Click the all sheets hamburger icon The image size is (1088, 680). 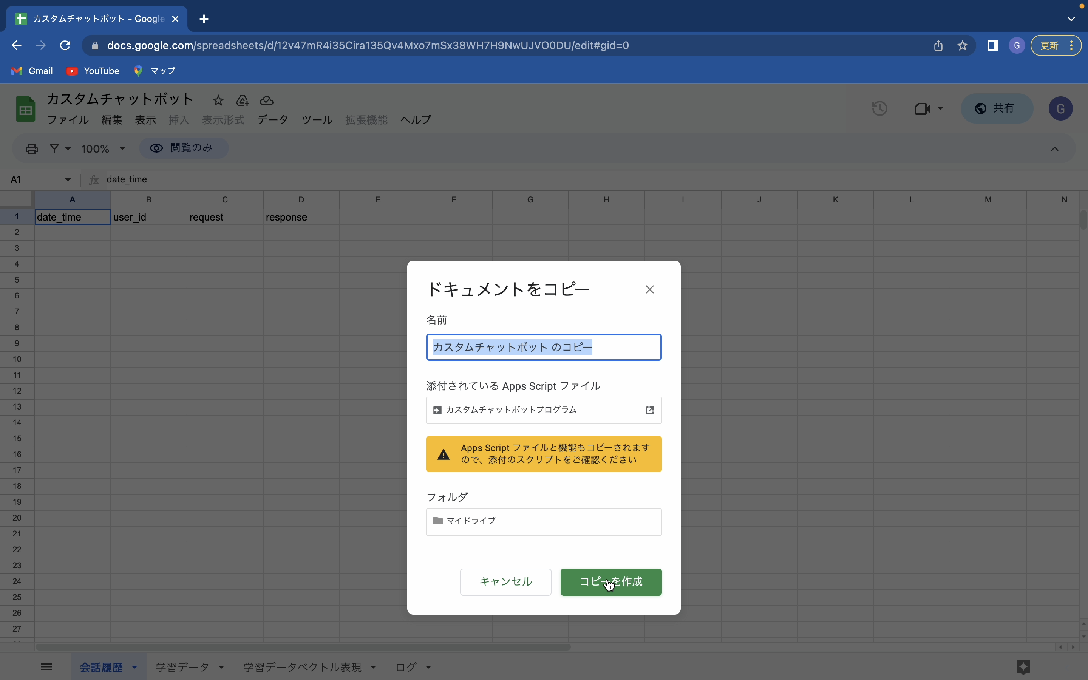[x=46, y=666]
